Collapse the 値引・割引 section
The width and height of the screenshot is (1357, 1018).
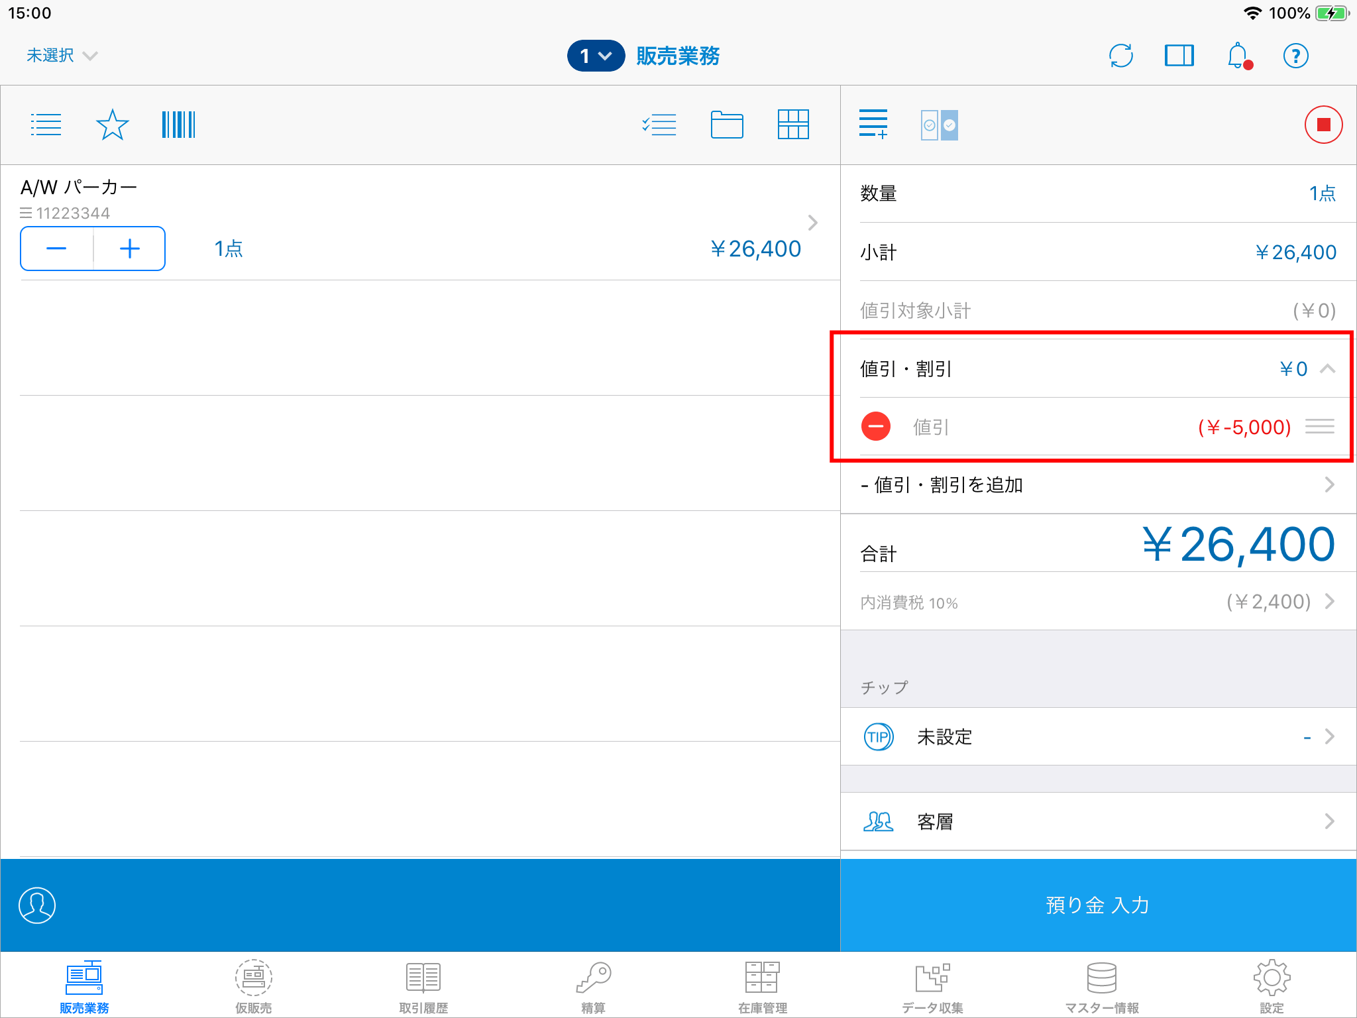1327,368
